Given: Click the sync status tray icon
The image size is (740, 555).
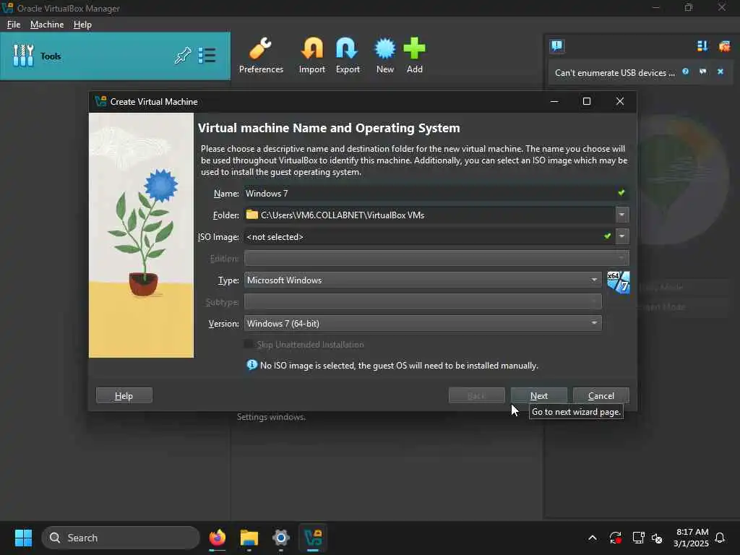Looking at the screenshot, I should pyautogui.click(x=616, y=538).
